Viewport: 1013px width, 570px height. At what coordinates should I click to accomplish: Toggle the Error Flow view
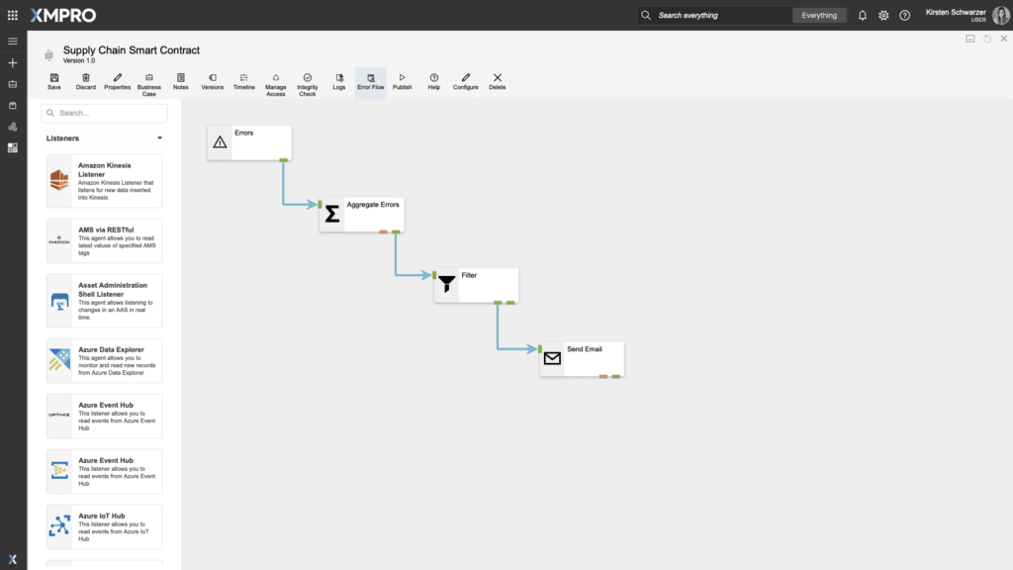tap(371, 81)
